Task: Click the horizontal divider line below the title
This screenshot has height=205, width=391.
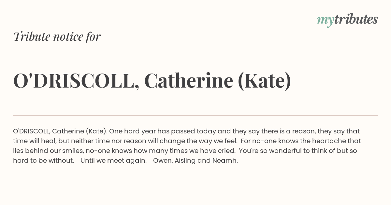Action: (x=195, y=116)
